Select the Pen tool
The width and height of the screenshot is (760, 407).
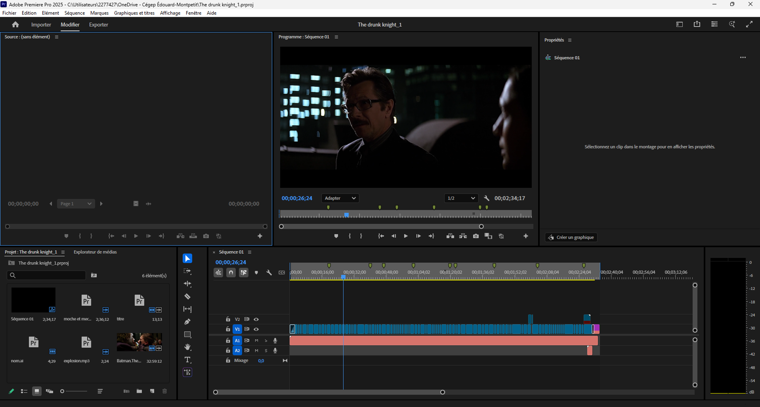click(187, 322)
